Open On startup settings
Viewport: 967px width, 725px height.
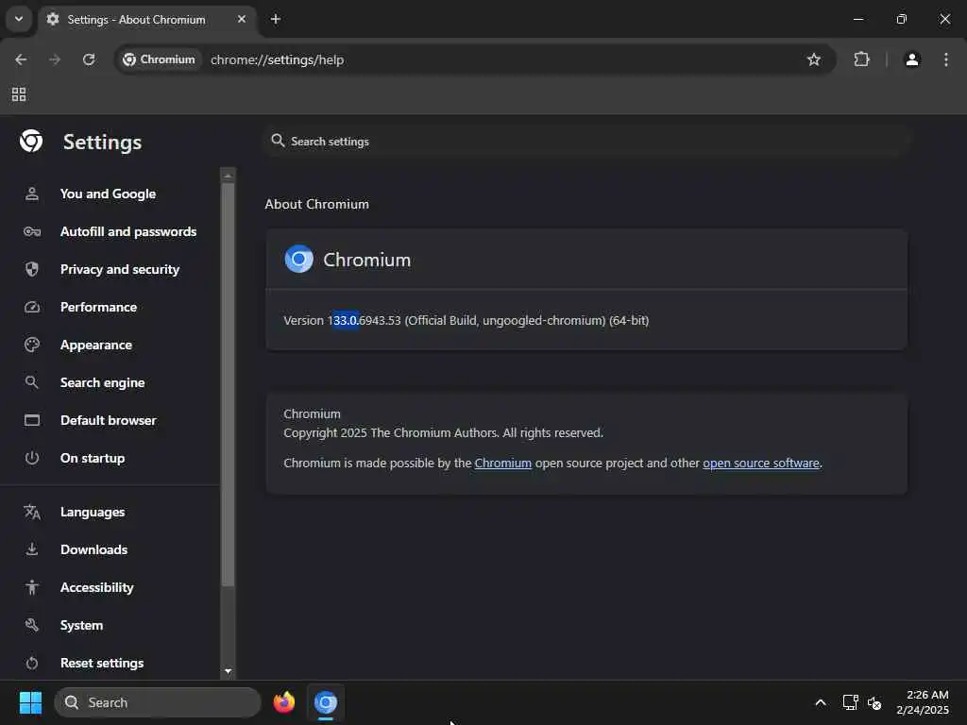pos(93,458)
